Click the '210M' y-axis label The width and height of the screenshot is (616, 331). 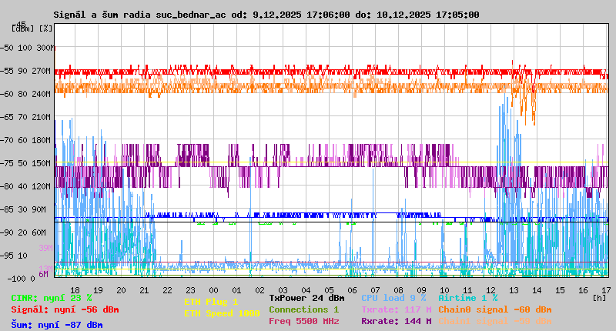click(42, 117)
